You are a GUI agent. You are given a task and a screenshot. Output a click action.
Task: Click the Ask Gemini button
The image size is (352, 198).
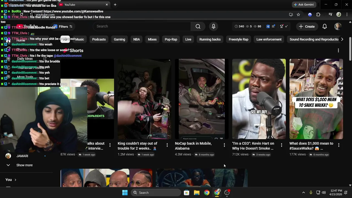[304, 5]
